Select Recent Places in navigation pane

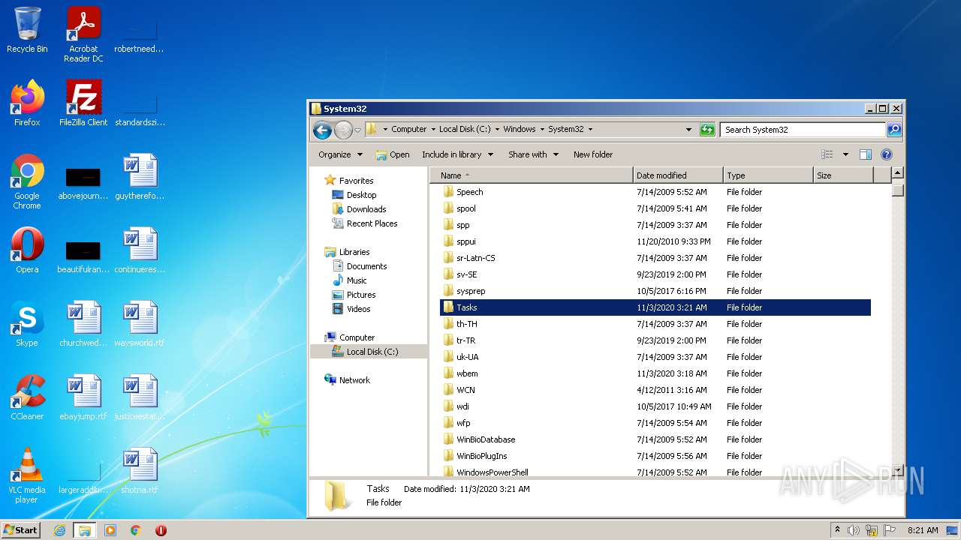click(x=372, y=223)
